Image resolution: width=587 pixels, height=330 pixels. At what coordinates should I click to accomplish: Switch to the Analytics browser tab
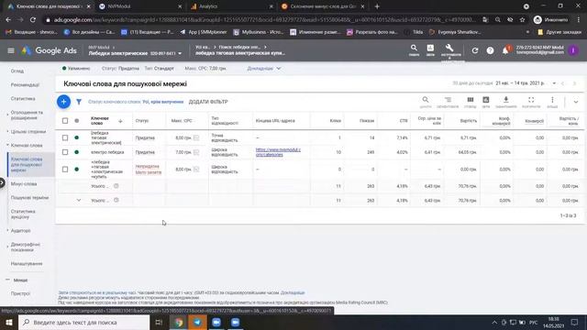coord(230,6)
